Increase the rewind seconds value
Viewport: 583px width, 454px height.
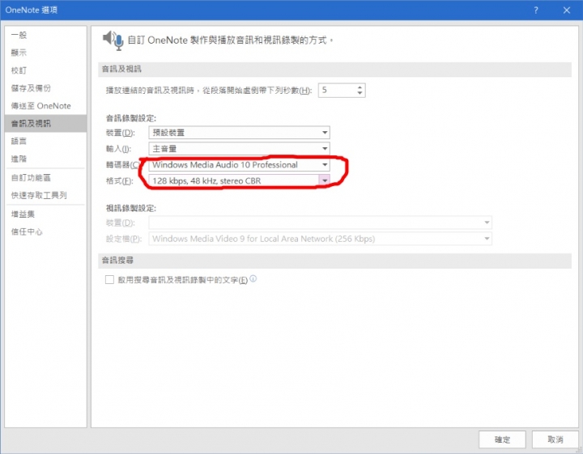tap(360, 87)
